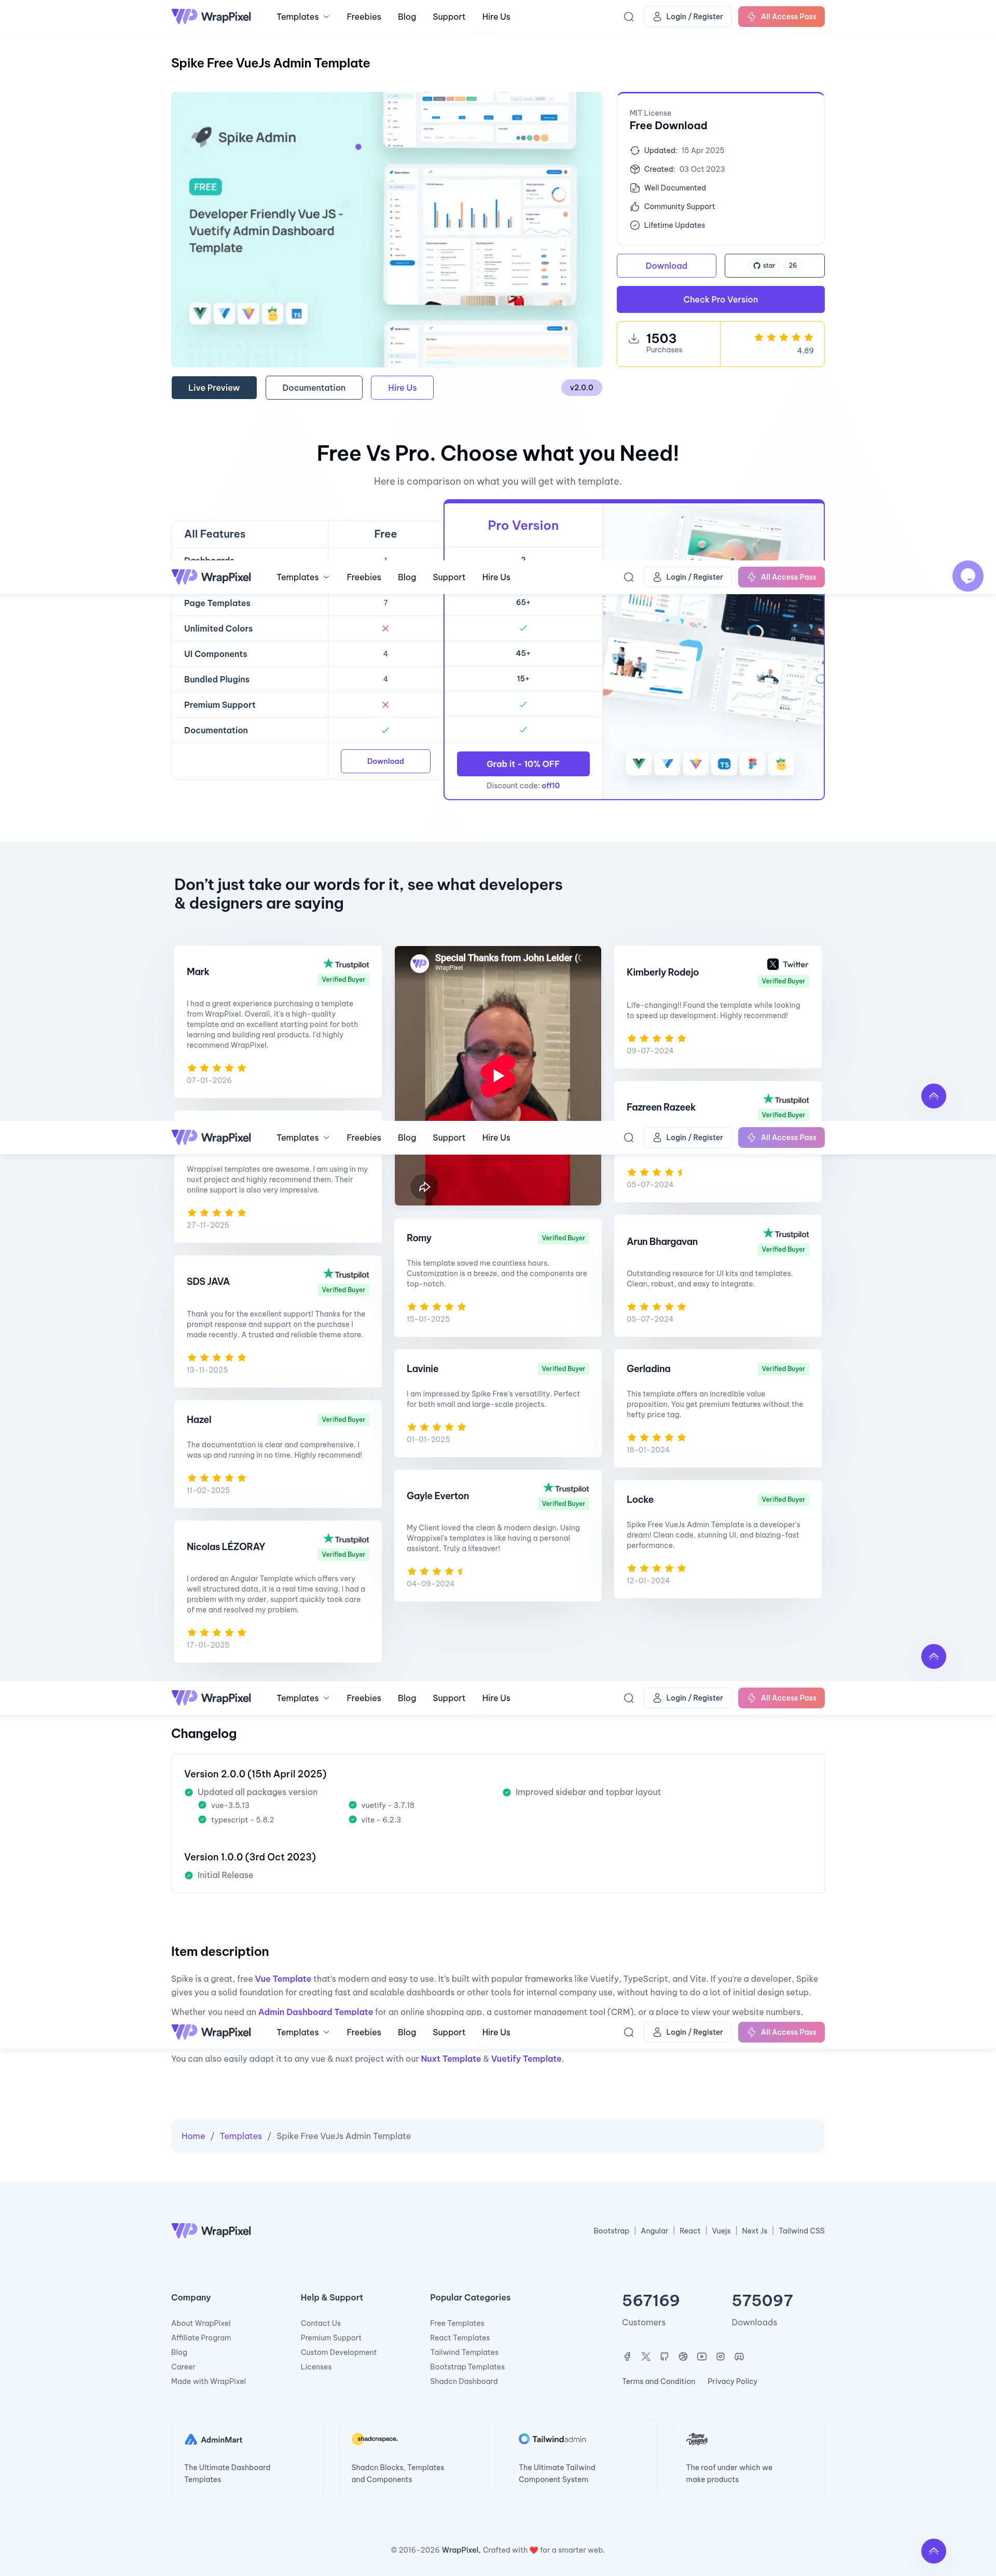Click the Grab it - 10% OFF button

[x=523, y=764]
